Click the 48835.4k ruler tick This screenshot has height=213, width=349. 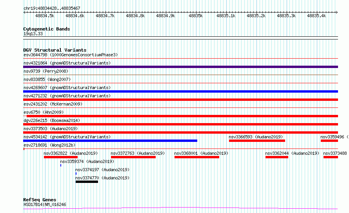click(x=316, y=16)
